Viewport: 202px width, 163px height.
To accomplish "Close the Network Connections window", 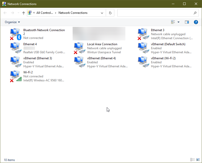I will [196, 4].
